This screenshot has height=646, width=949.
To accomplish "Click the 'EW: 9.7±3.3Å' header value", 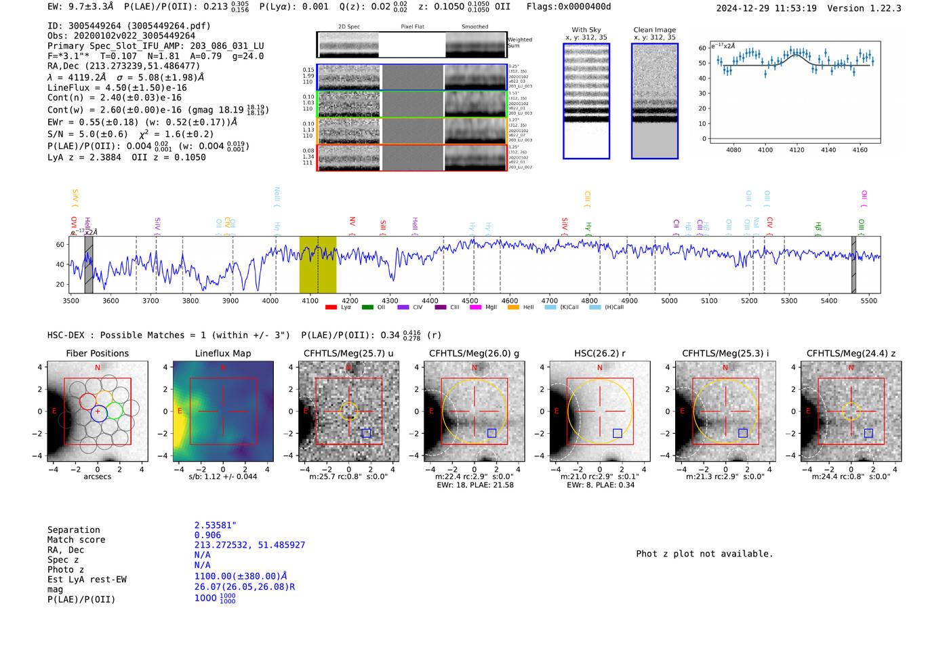I will click(81, 7).
